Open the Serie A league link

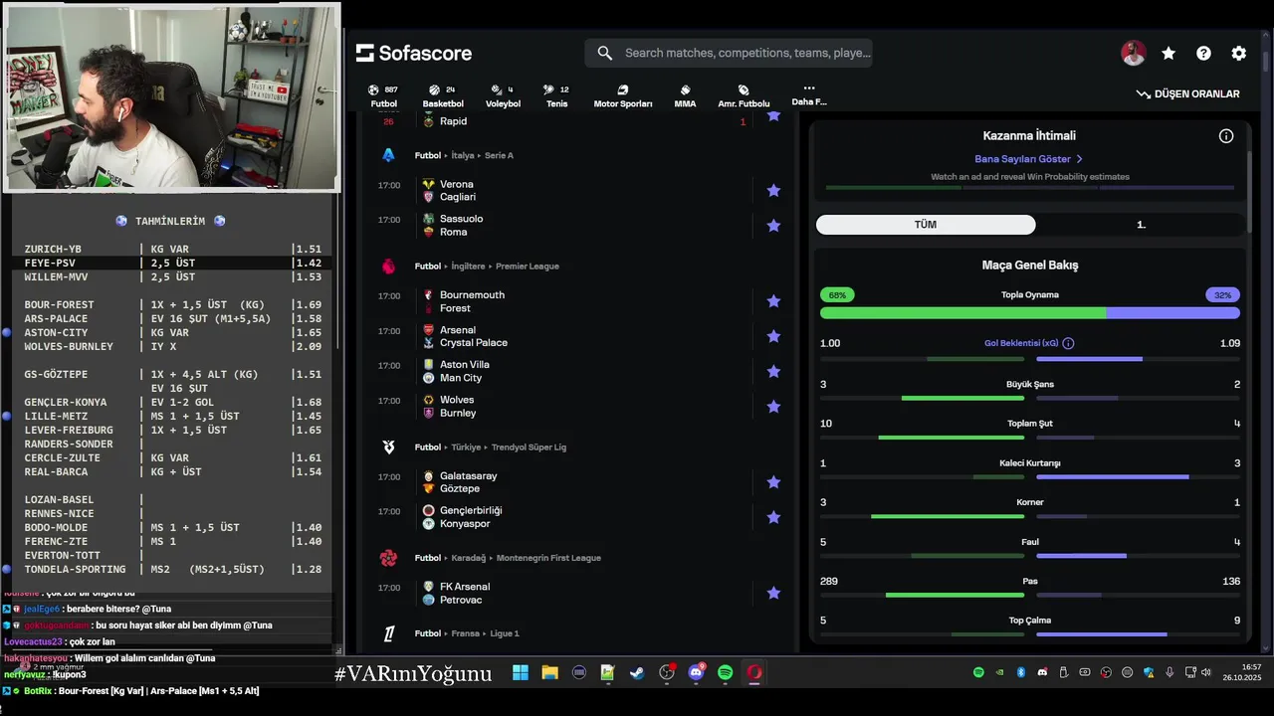499,156
